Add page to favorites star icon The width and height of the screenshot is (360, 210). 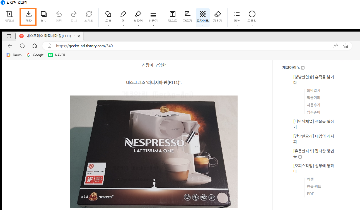345,46
